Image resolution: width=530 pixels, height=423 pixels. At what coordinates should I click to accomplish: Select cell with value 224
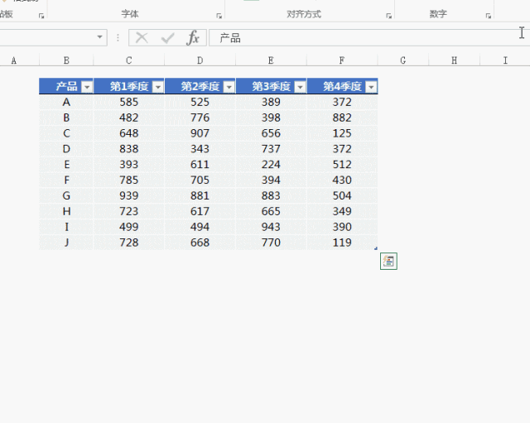[271, 164]
